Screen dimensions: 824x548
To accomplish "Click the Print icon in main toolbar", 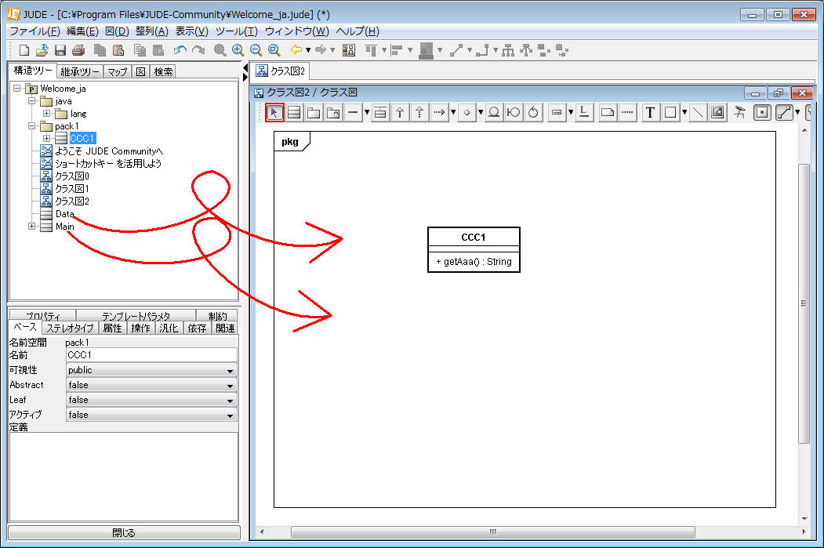I will (x=78, y=50).
